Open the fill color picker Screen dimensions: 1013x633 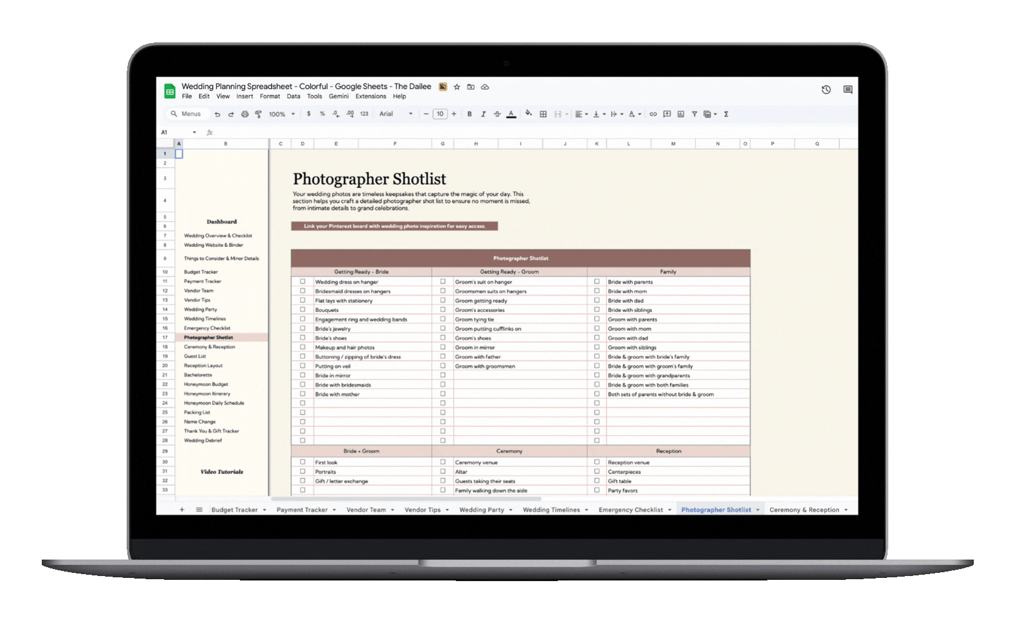point(528,115)
